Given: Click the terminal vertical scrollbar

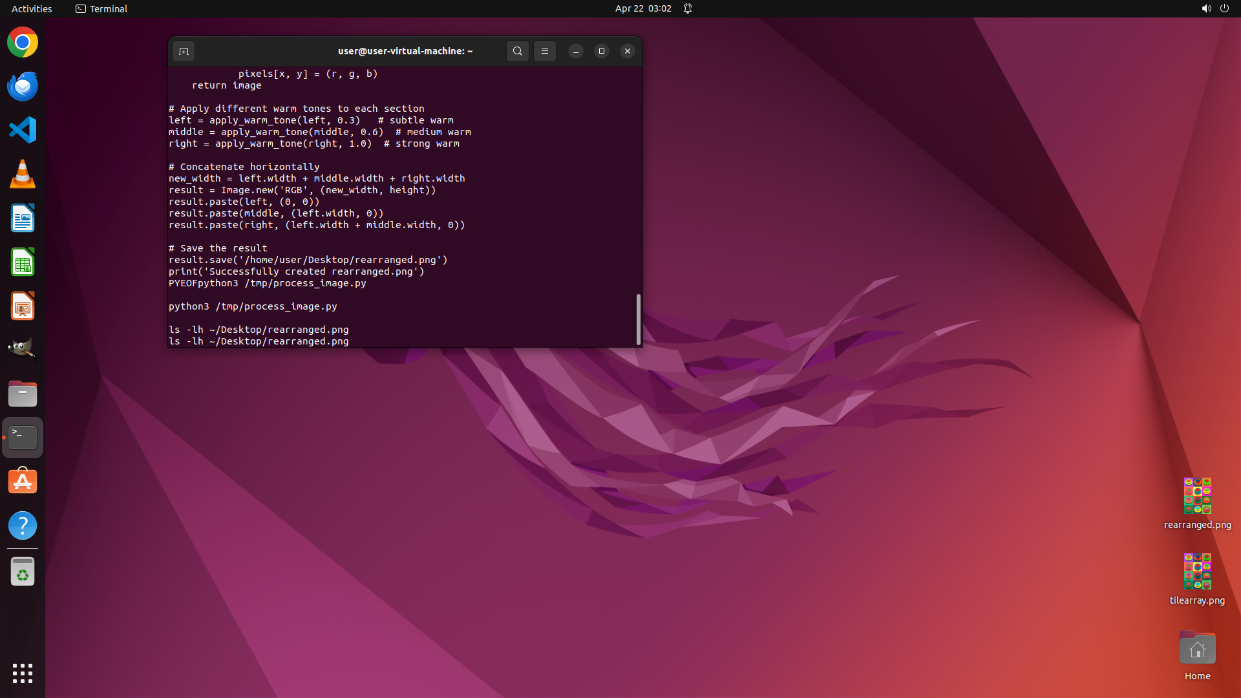Looking at the screenshot, I should pos(638,319).
